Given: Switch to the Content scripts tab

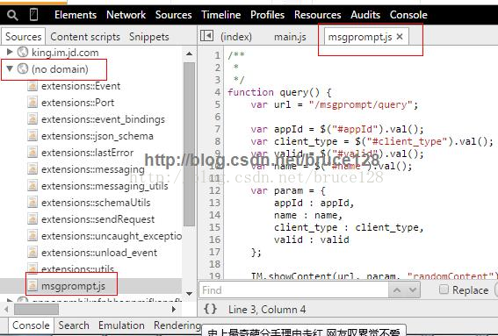Looking at the screenshot, I should (x=85, y=37).
